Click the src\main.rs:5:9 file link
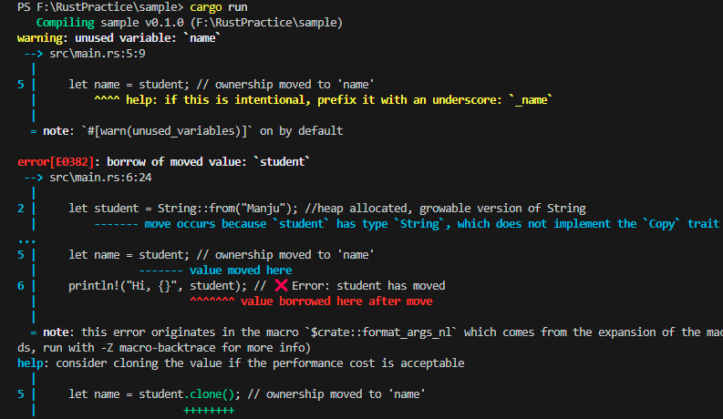Viewport: 723px width, 419px height. (x=98, y=54)
